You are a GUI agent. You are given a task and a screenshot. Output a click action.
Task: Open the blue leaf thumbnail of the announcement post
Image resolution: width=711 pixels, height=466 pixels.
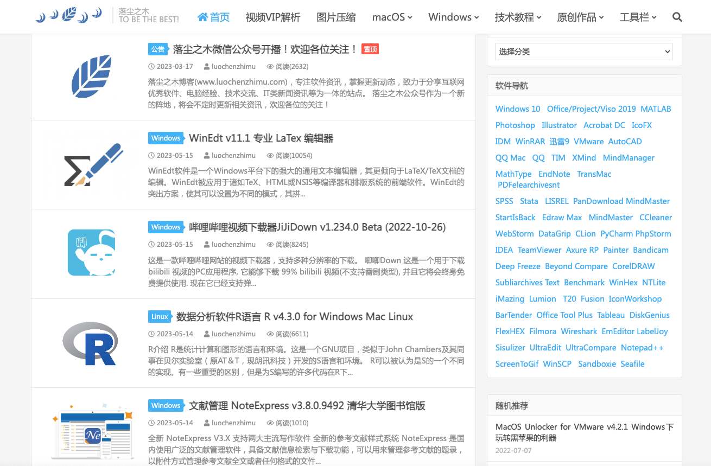click(x=92, y=76)
